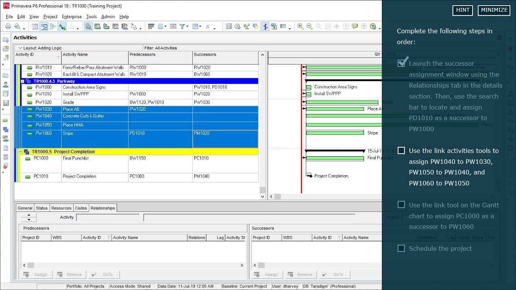The height and width of the screenshot is (290, 516).
Task: Click the Activity ID input field
Action: pyautogui.click(x=108, y=217)
